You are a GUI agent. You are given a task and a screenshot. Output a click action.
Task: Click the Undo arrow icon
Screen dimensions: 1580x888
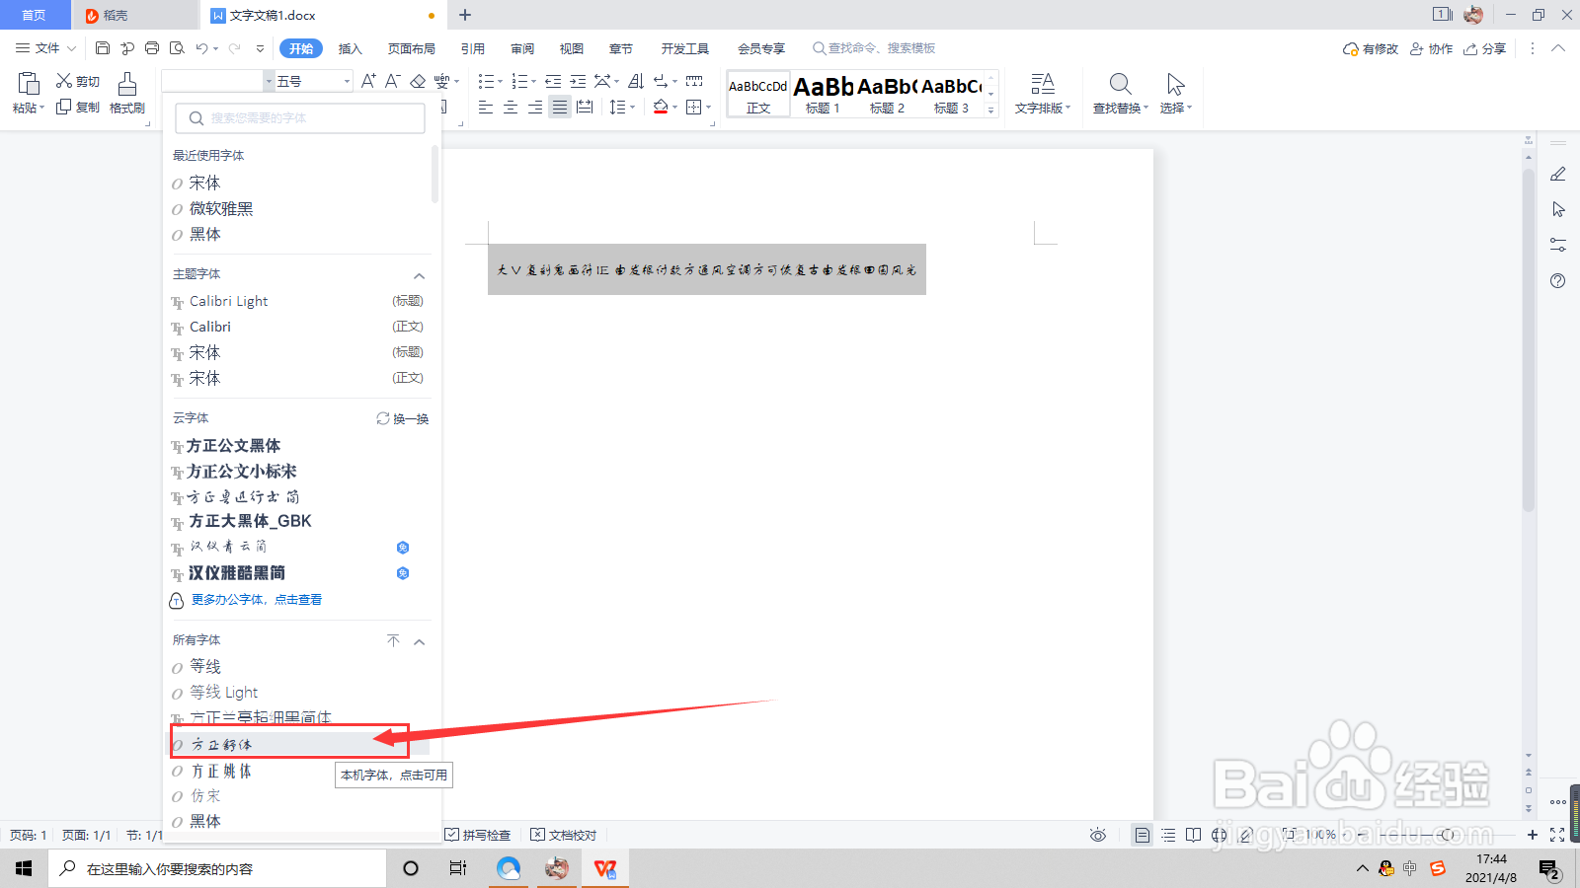pos(202,48)
